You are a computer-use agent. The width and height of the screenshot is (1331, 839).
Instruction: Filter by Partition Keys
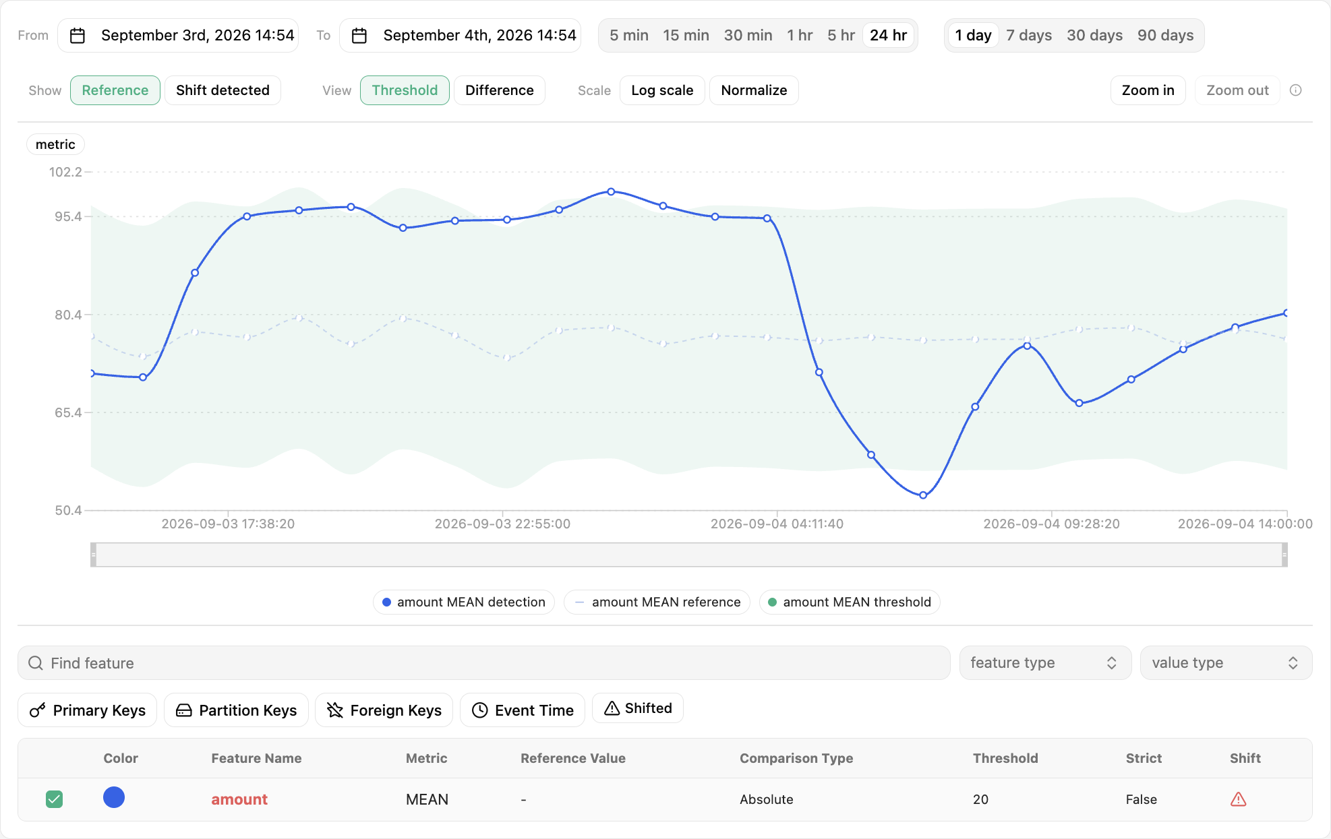tap(236, 710)
